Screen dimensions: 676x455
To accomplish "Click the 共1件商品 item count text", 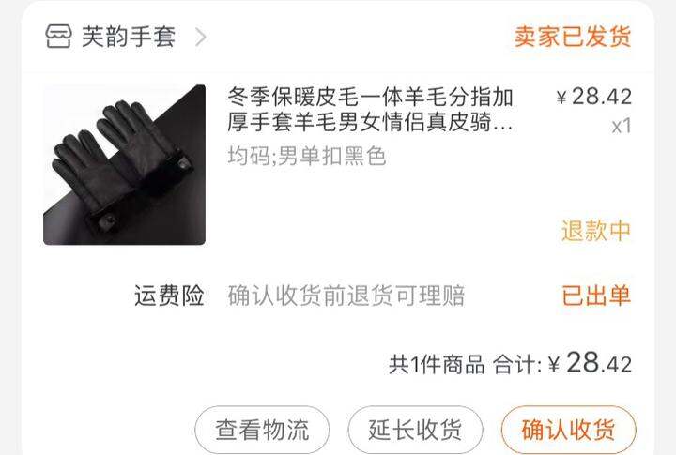I will [437, 365].
